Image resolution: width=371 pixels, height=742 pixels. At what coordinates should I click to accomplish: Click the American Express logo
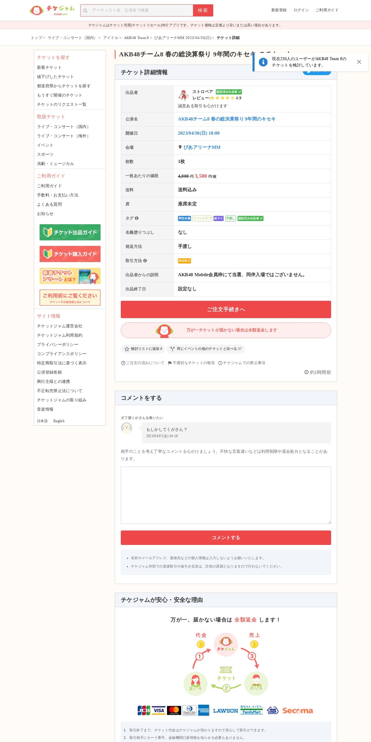(204, 711)
